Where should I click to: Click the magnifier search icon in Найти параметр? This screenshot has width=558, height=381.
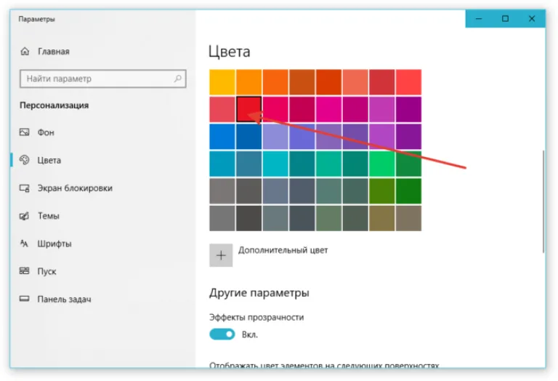(178, 79)
